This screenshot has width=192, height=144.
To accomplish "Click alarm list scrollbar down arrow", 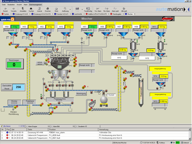I will click(190, 139).
